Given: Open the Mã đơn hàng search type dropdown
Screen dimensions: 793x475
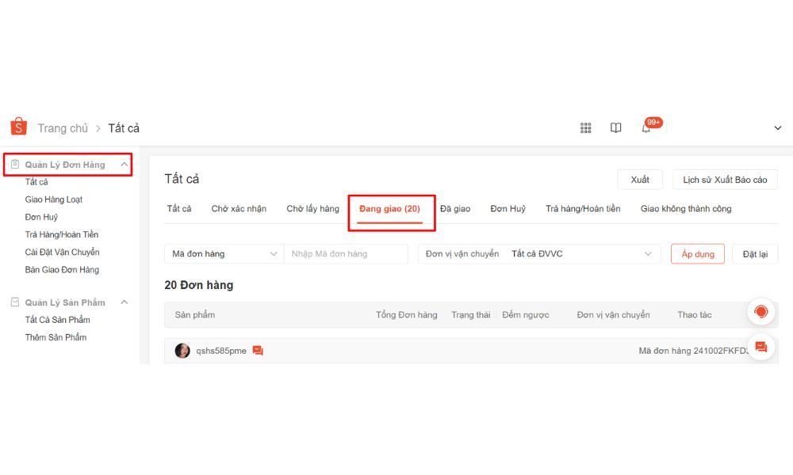Looking at the screenshot, I should pos(224,254).
